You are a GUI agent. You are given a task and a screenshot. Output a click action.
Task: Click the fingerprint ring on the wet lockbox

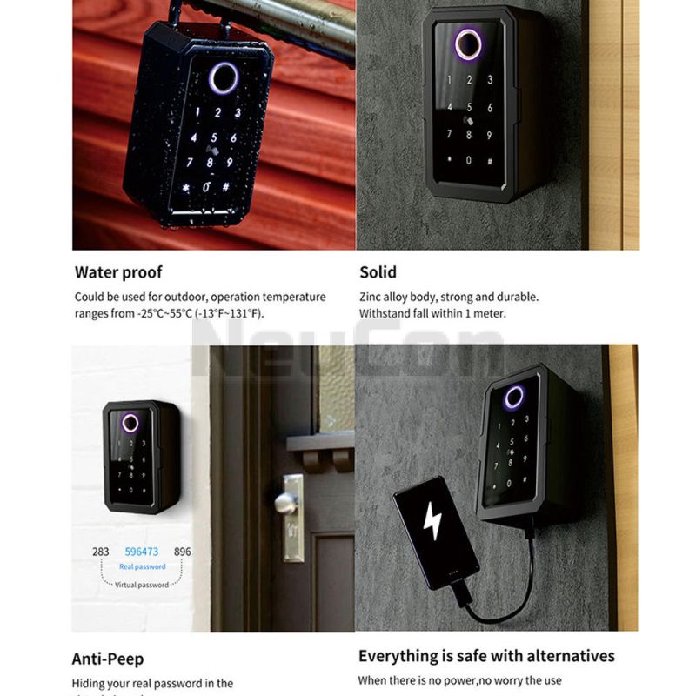(x=224, y=78)
